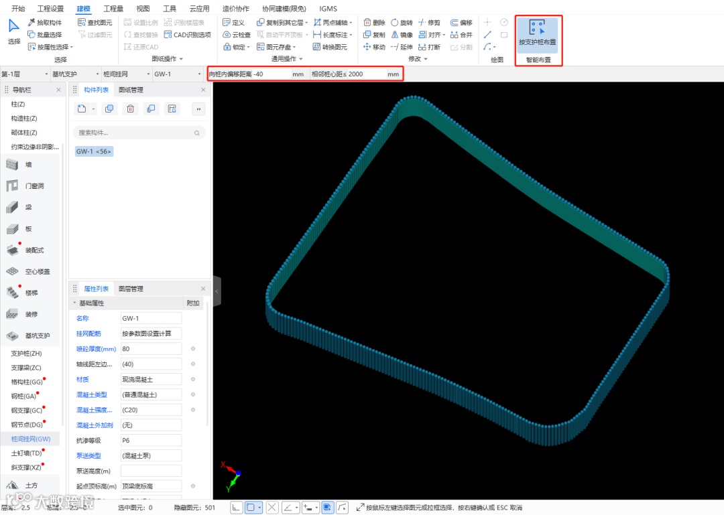
Task: Click the 偏移 tool
Action: (x=461, y=22)
